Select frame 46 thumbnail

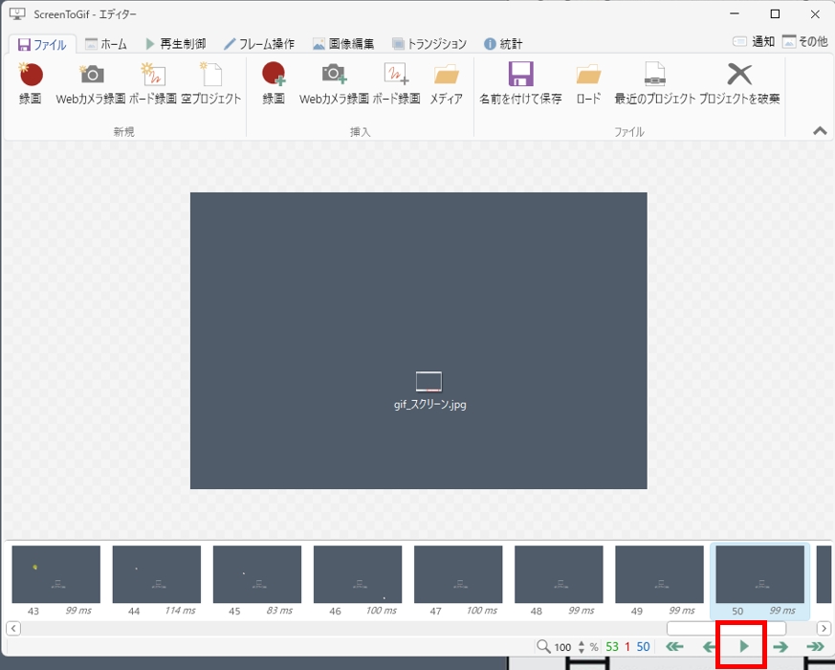tap(358, 574)
